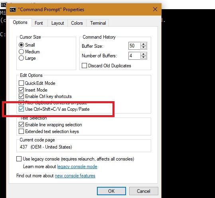
Task: Switch to the Font tab
Action: (39, 23)
